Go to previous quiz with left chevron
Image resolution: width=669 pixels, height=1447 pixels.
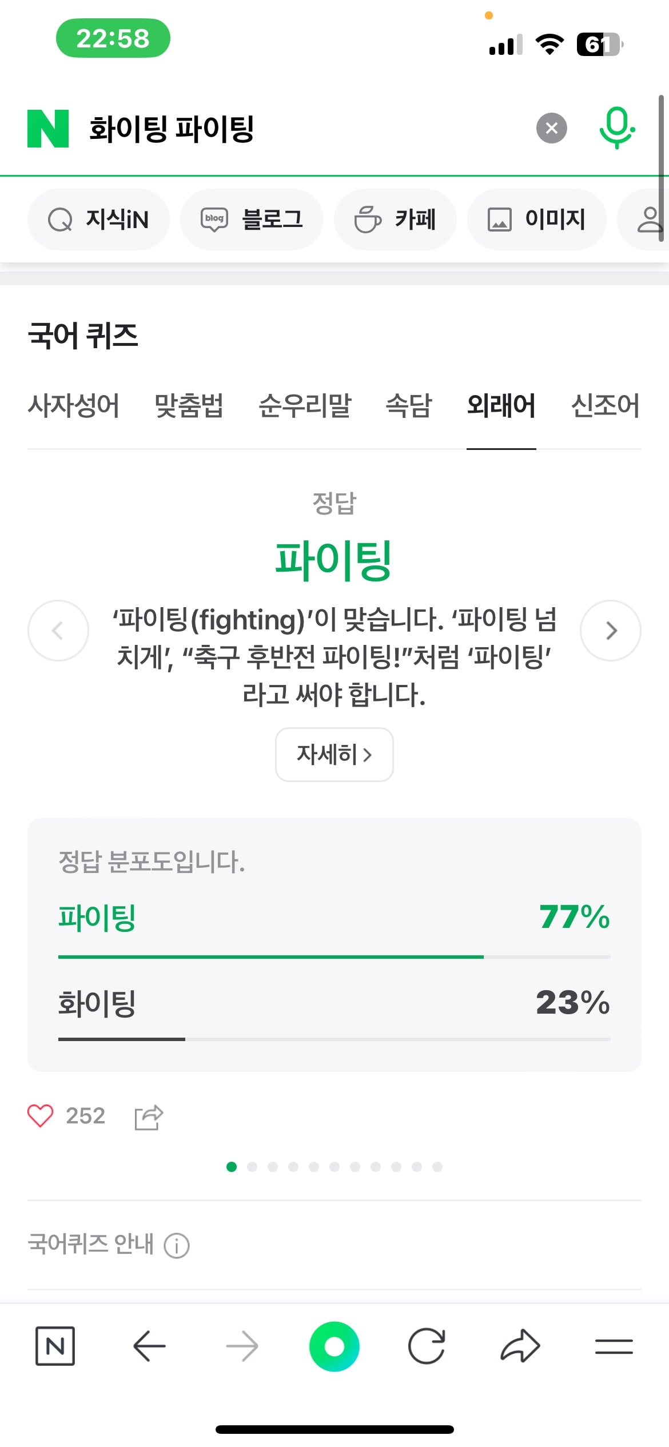(x=58, y=631)
